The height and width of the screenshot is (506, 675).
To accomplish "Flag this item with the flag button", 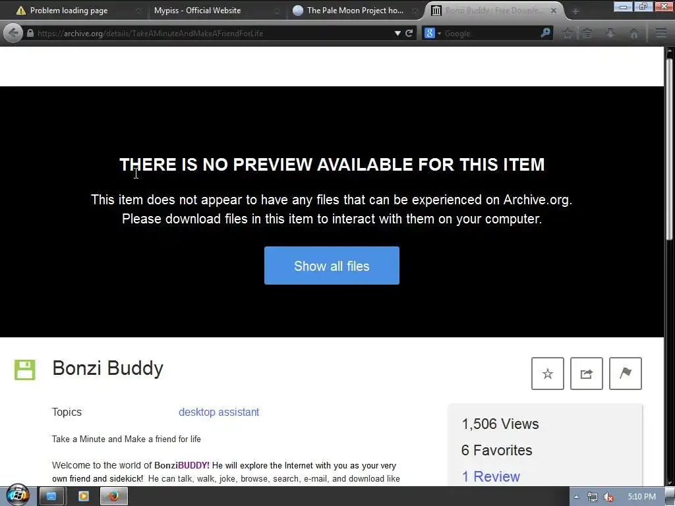I will pyautogui.click(x=626, y=374).
